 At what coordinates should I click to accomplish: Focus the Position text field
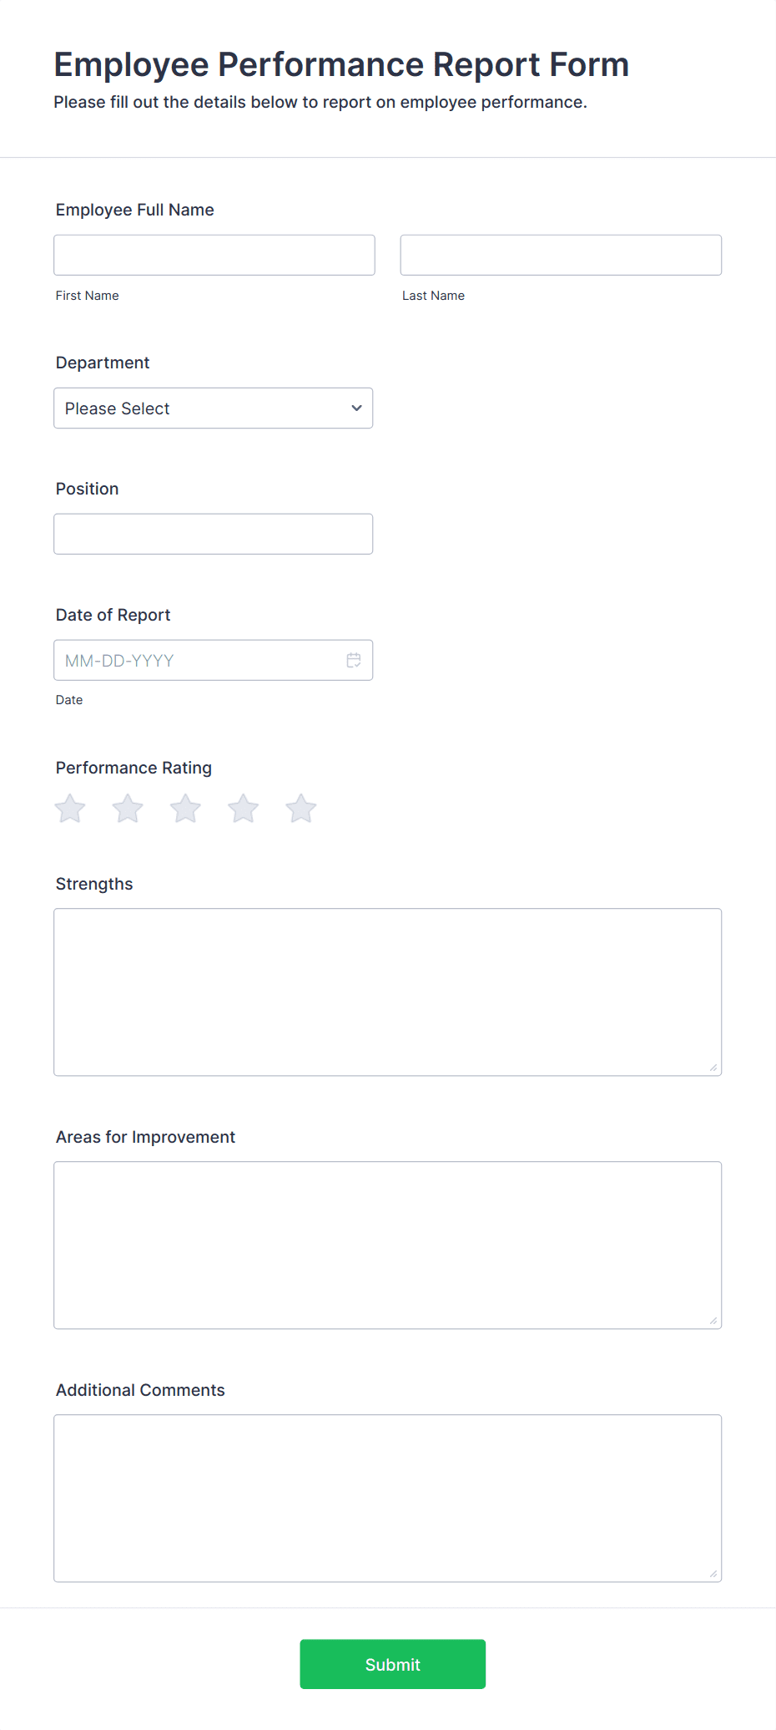[x=213, y=533]
